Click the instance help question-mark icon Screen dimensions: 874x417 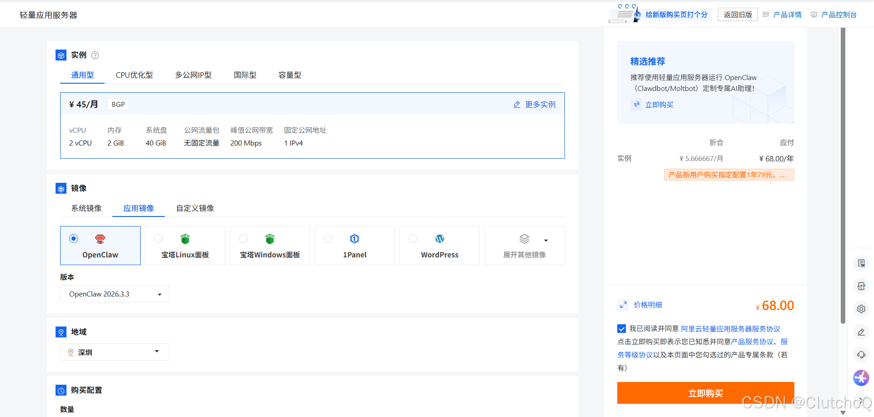95,55
